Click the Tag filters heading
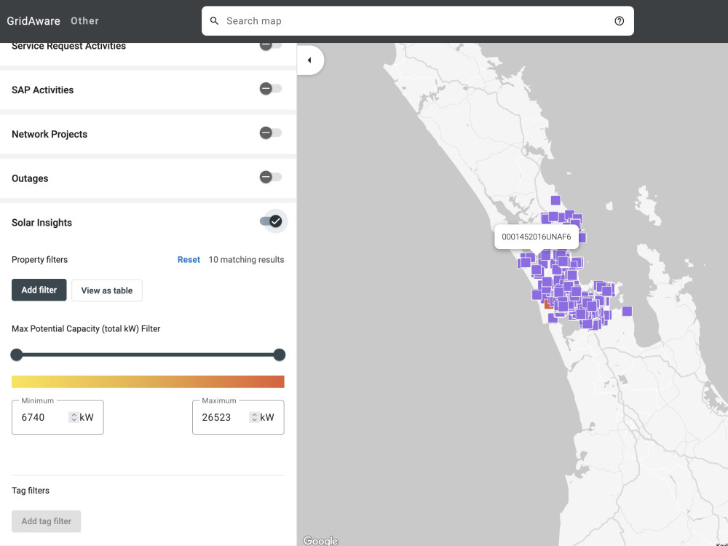 click(x=30, y=490)
